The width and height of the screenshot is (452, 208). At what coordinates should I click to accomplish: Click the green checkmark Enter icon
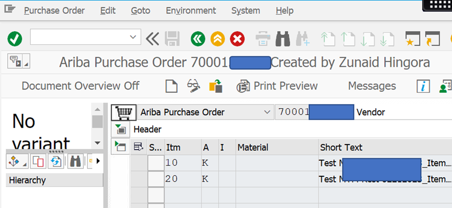(14, 39)
